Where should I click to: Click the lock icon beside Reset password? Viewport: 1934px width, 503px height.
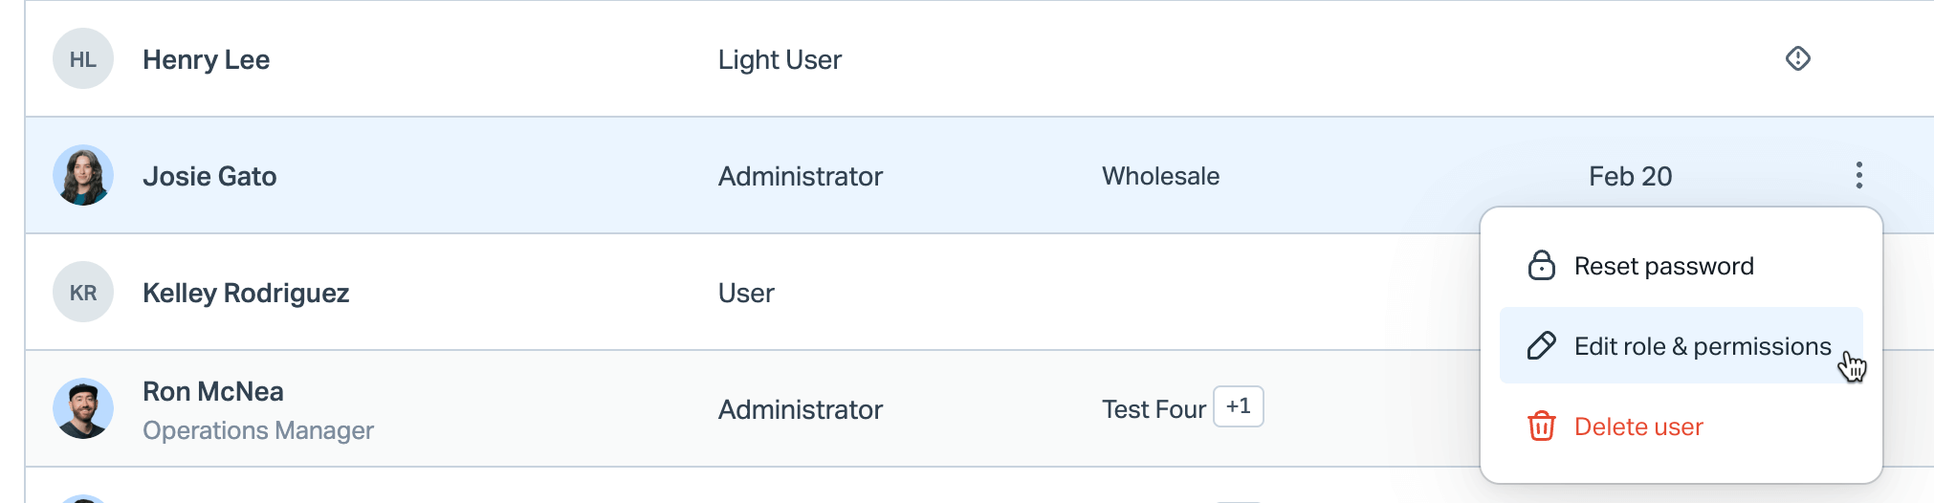(x=1541, y=265)
